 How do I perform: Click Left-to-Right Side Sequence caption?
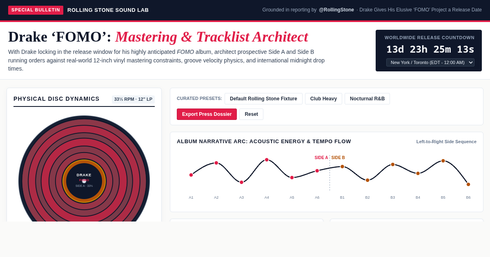446,142
